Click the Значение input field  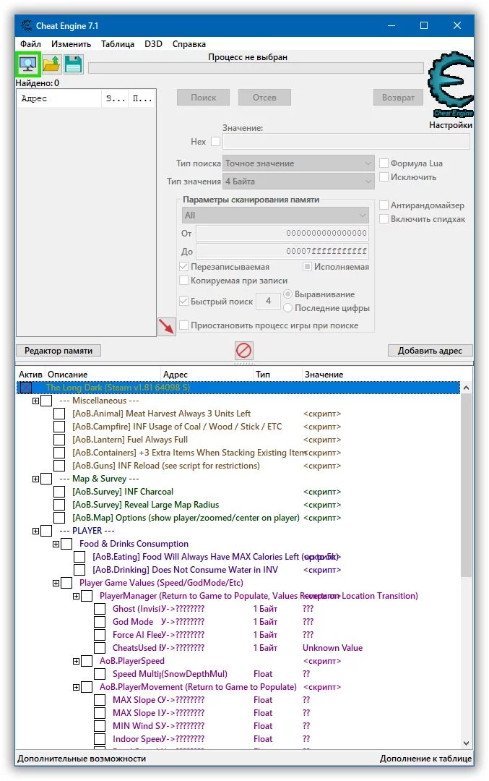[346, 142]
